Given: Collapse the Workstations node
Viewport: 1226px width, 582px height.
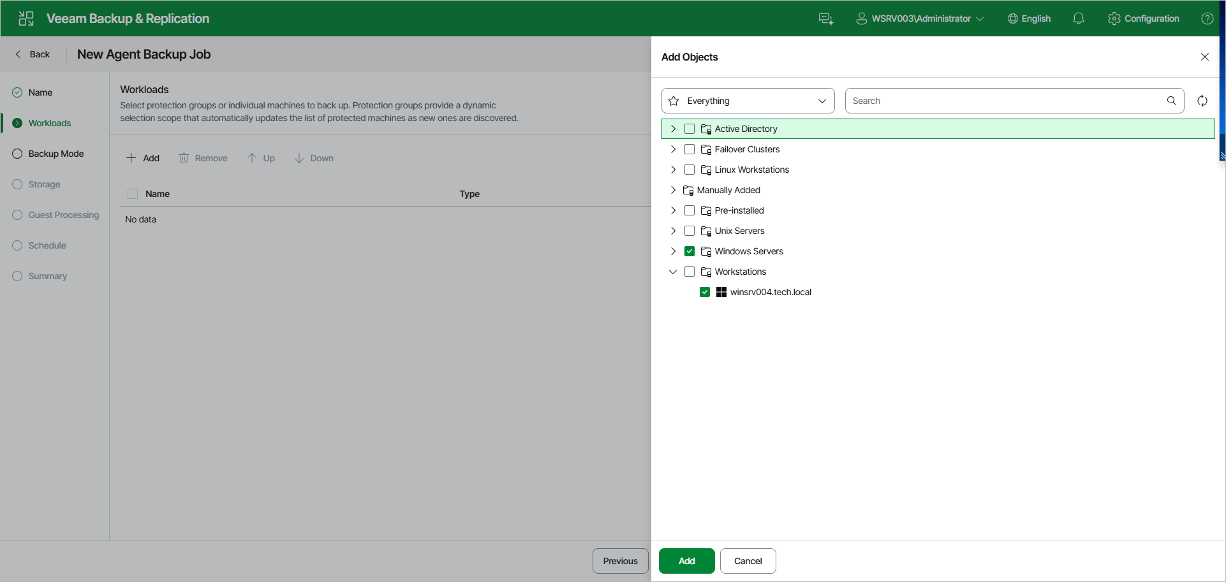Looking at the screenshot, I should [673, 272].
